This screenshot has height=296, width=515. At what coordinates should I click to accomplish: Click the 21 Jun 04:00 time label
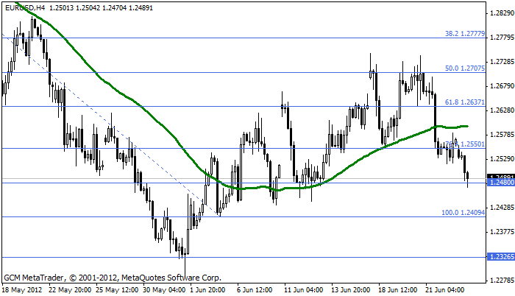click(x=444, y=290)
